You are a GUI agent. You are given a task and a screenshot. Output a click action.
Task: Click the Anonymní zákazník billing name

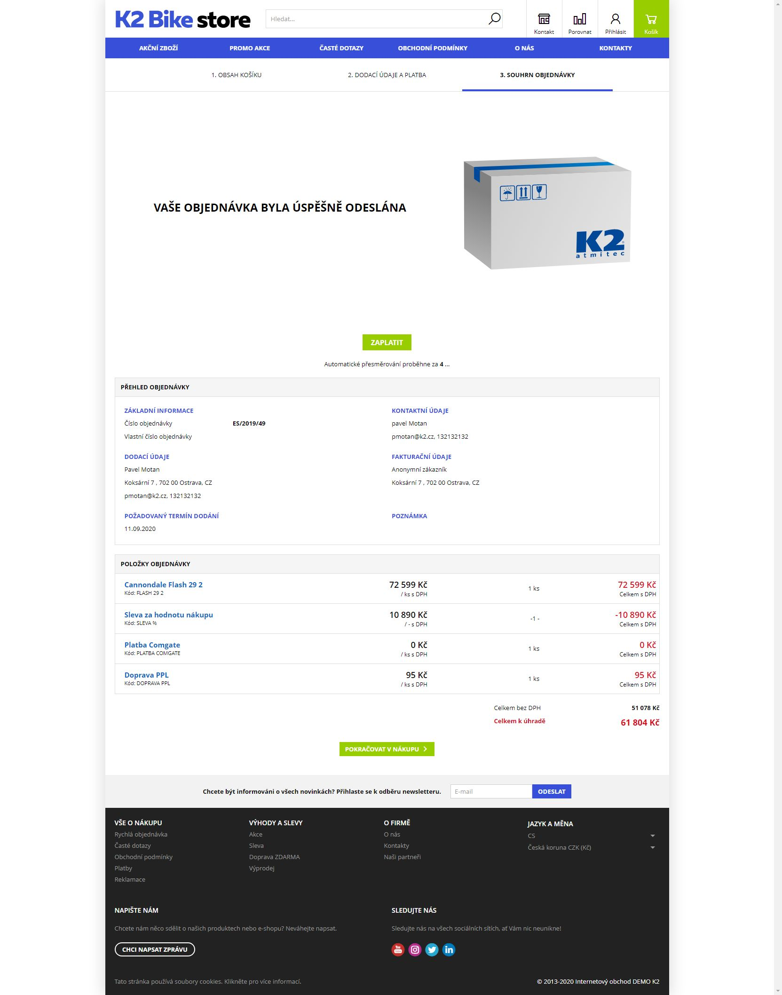[x=419, y=469]
